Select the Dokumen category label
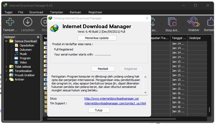 point(26,50)
